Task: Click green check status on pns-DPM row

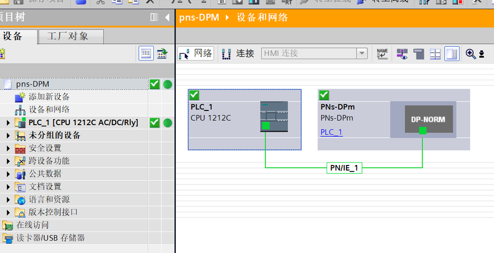Action: [154, 85]
